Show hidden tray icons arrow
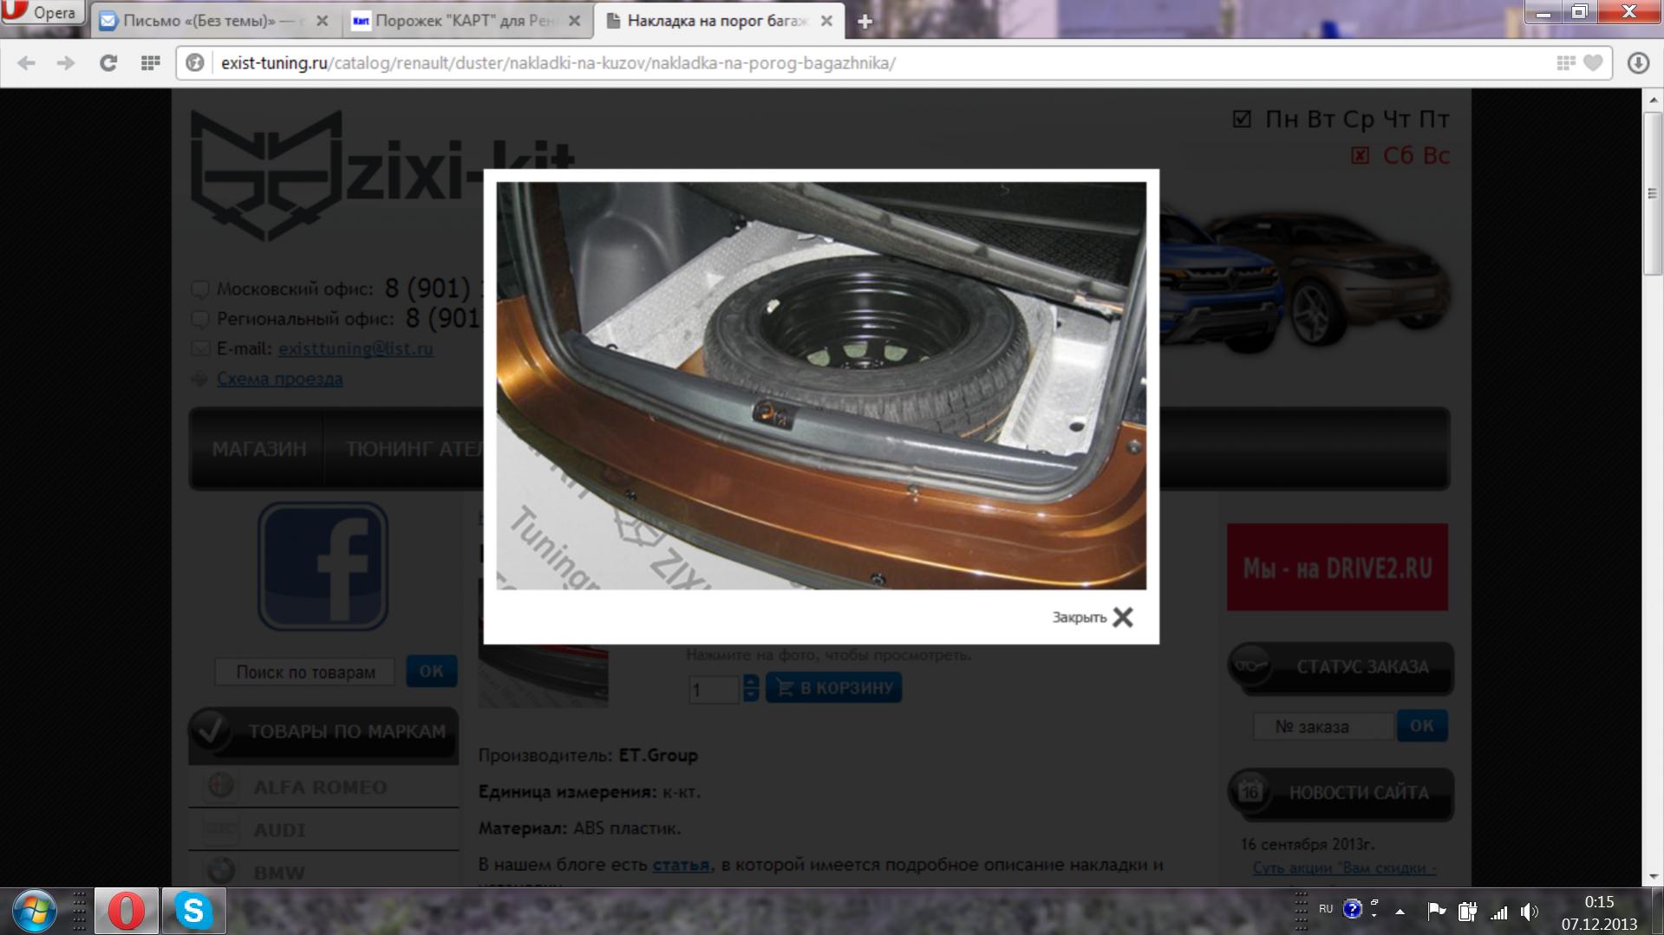 pyautogui.click(x=1400, y=912)
